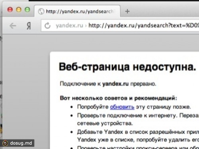Click the browser back arrow

(13, 26)
